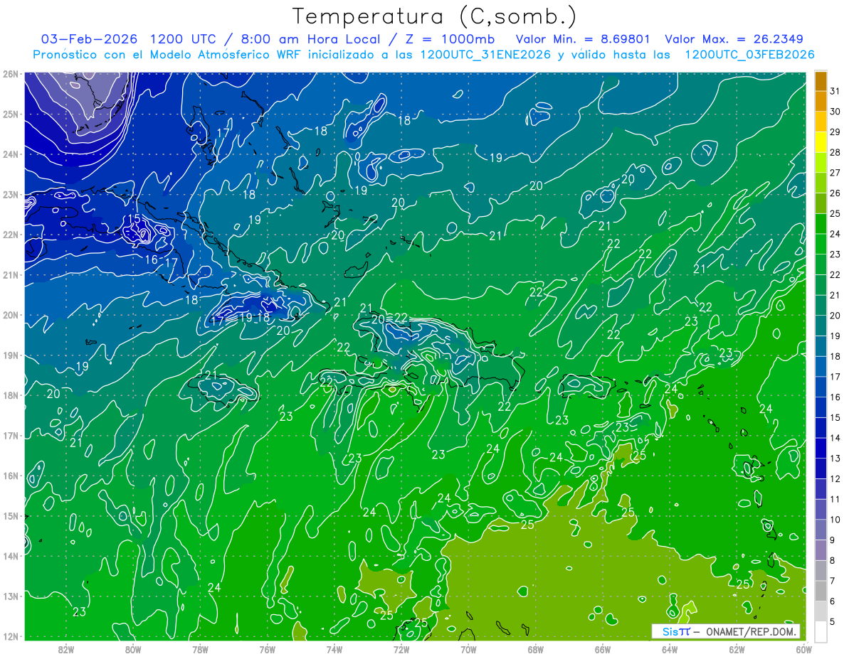Click the 25N latitude axis label

pyautogui.click(x=11, y=114)
